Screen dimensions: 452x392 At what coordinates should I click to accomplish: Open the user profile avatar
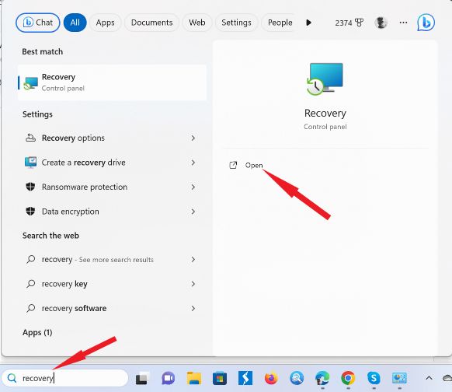pyautogui.click(x=381, y=23)
